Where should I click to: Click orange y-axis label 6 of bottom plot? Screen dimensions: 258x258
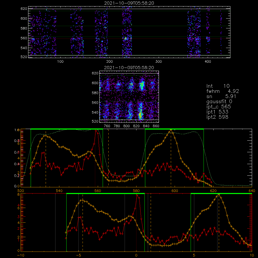point(19,208)
